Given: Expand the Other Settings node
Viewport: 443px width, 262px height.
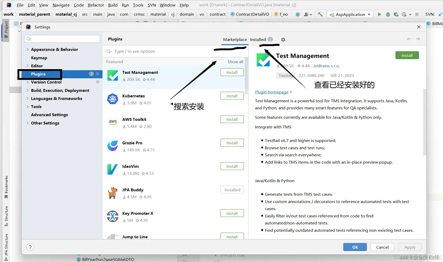Looking at the screenshot, I should pyautogui.click(x=28, y=123).
